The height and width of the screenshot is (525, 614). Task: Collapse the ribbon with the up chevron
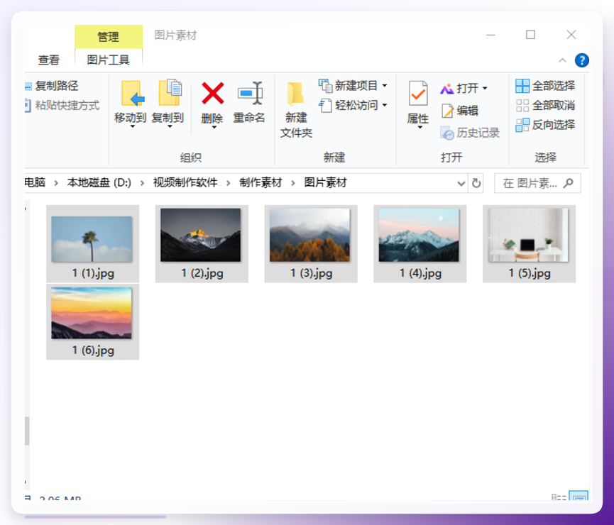point(562,60)
